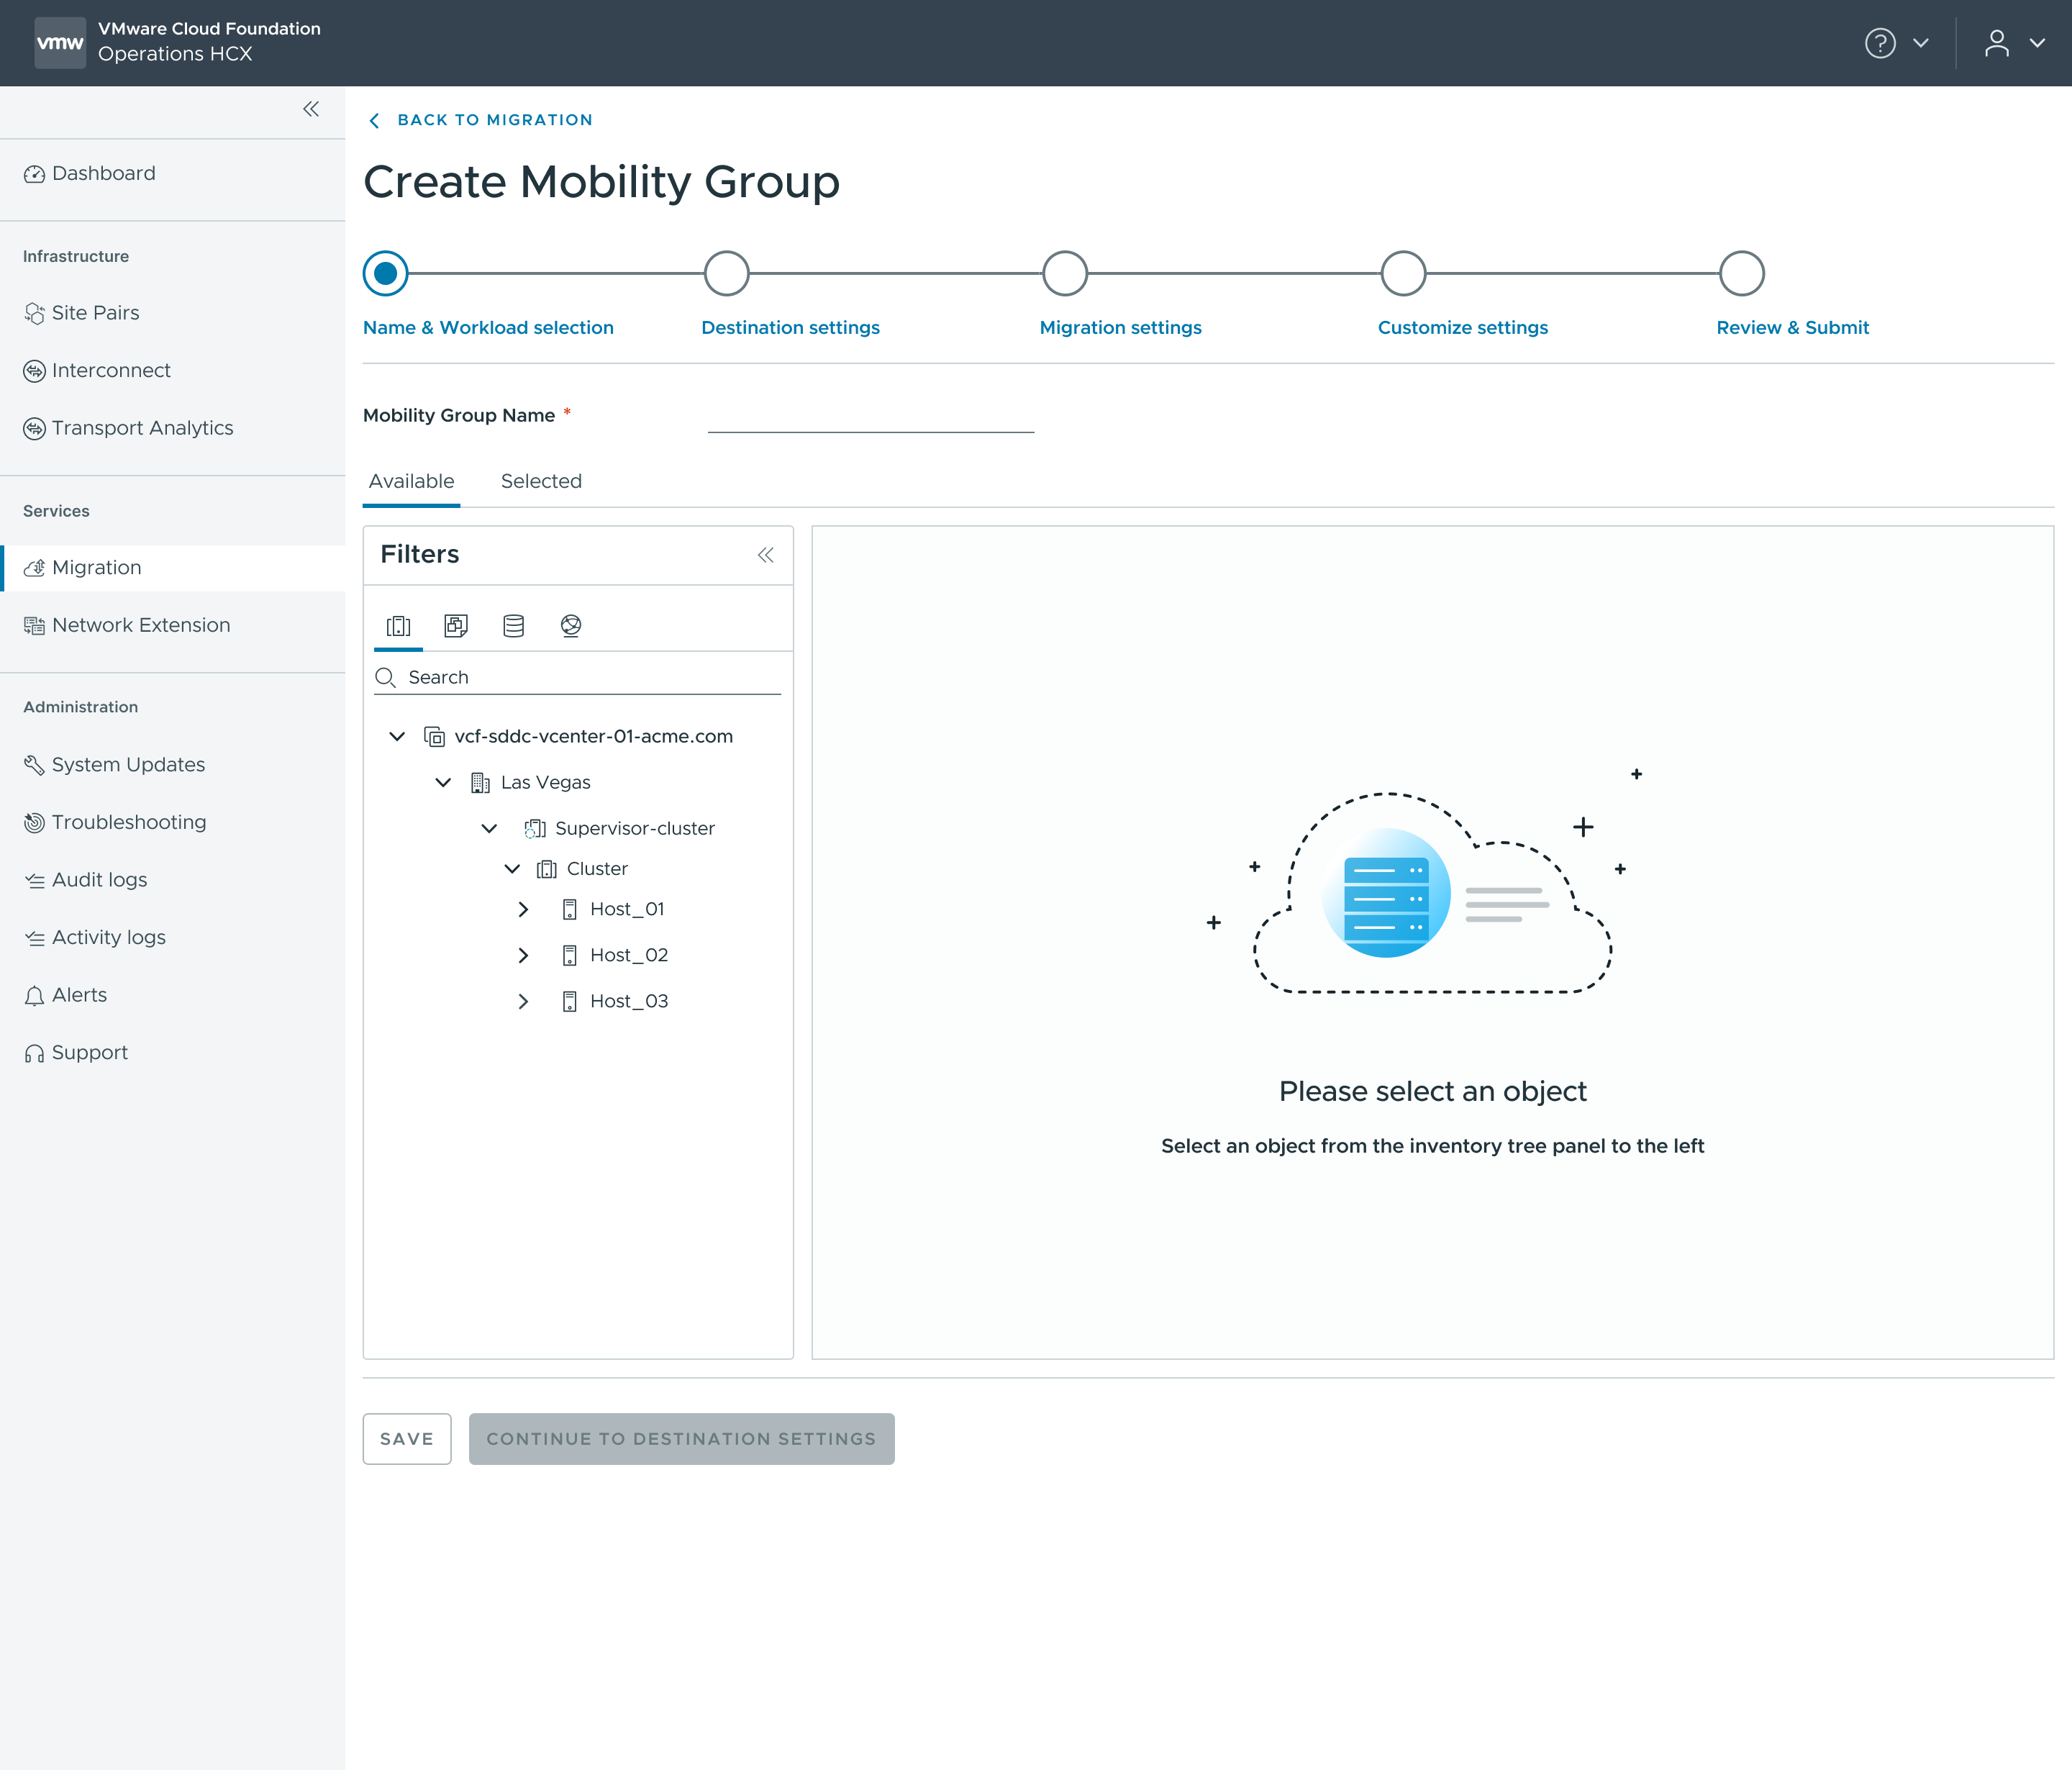Click the Save button
This screenshot has height=1770, width=2072.
[x=407, y=1439]
